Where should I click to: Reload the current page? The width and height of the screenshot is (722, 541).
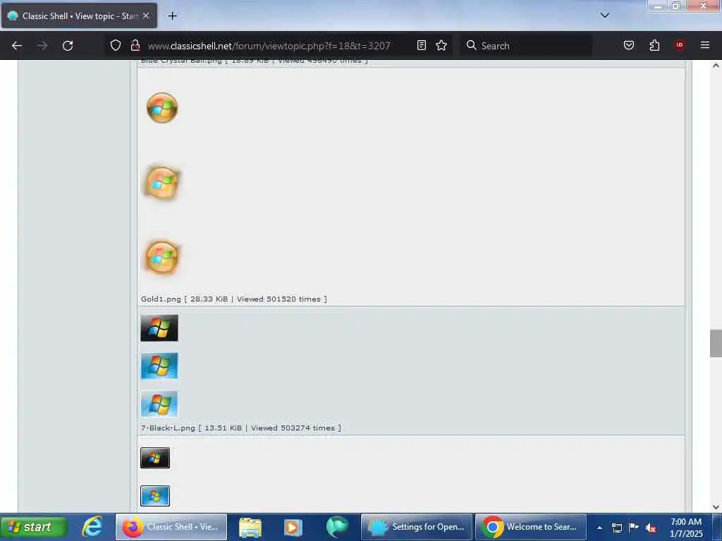point(68,46)
